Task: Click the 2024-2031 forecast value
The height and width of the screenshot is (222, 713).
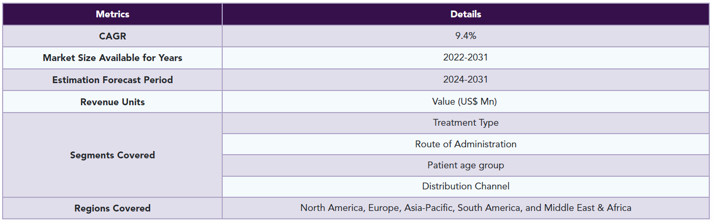Action: [x=466, y=79]
